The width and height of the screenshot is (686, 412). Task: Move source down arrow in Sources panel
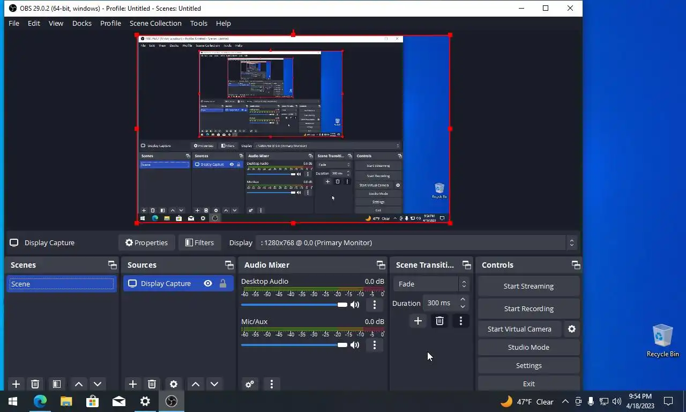coord(214,384)
